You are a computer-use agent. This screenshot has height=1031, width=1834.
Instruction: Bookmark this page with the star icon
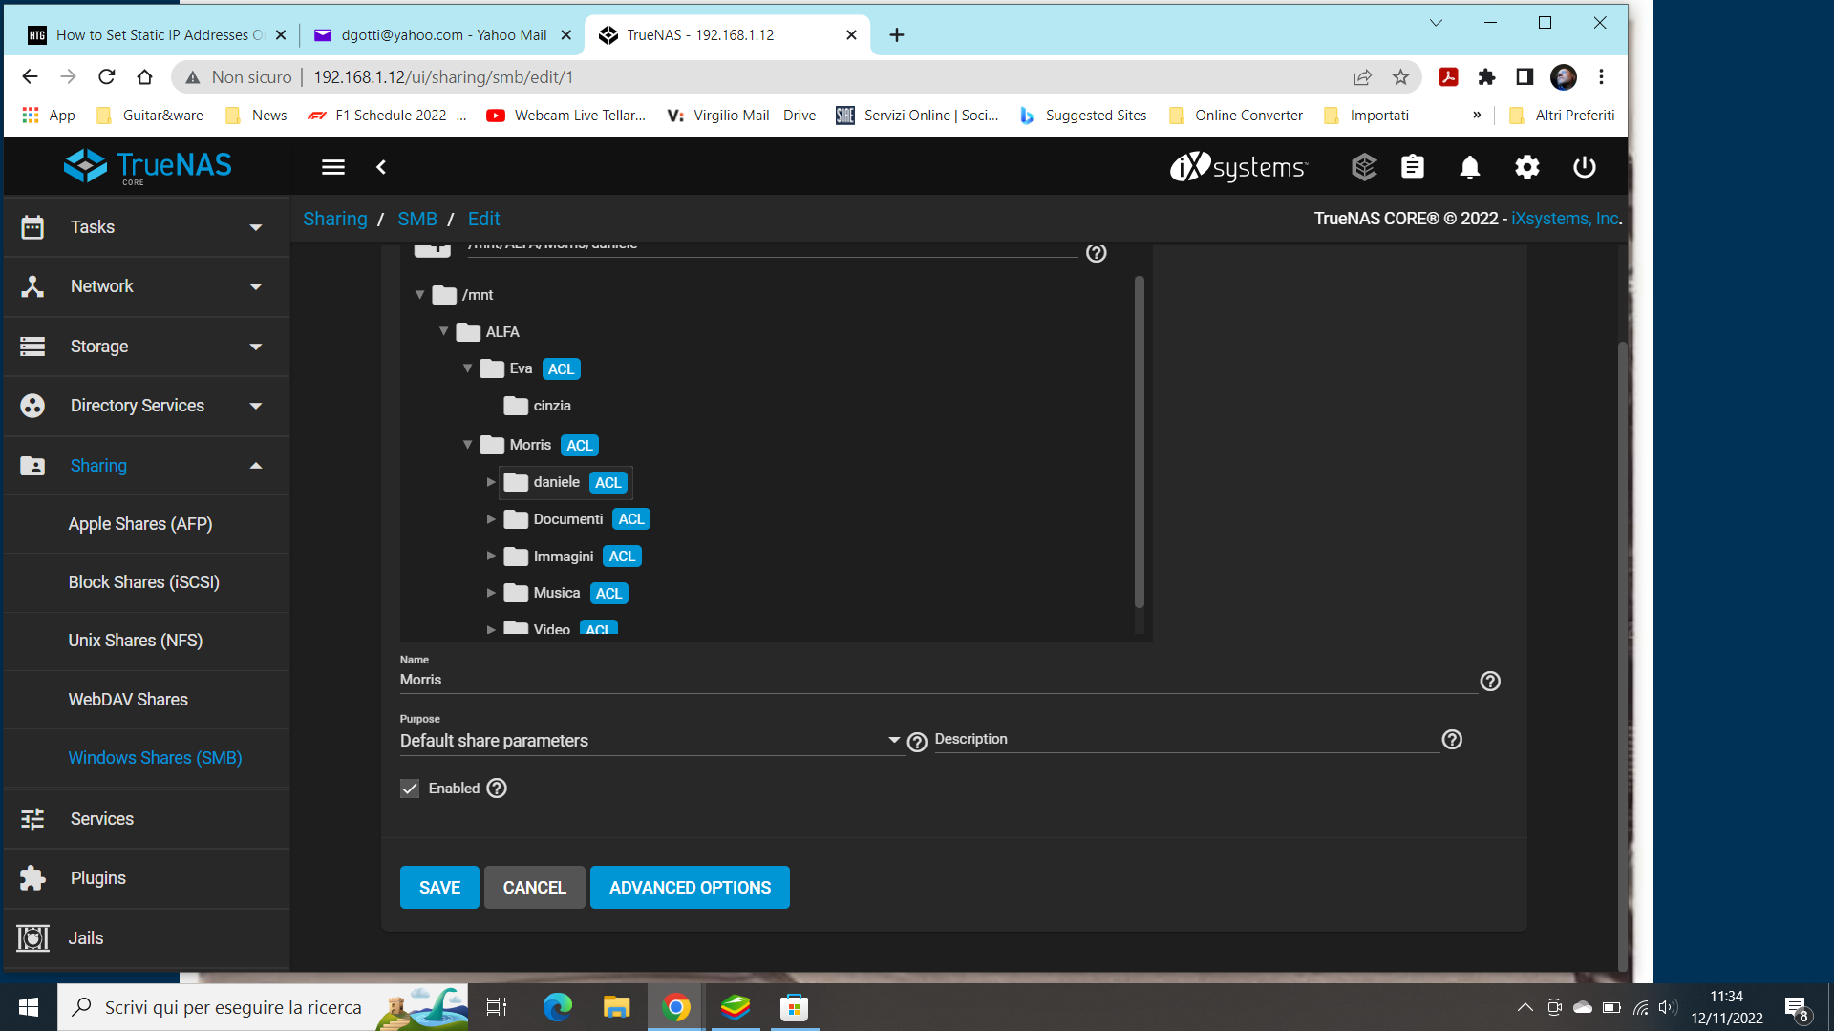[x=1400, y=77]
